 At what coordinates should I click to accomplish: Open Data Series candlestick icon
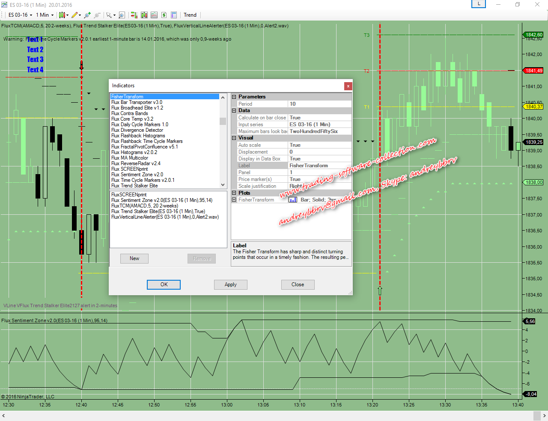(x=144, y=15)
